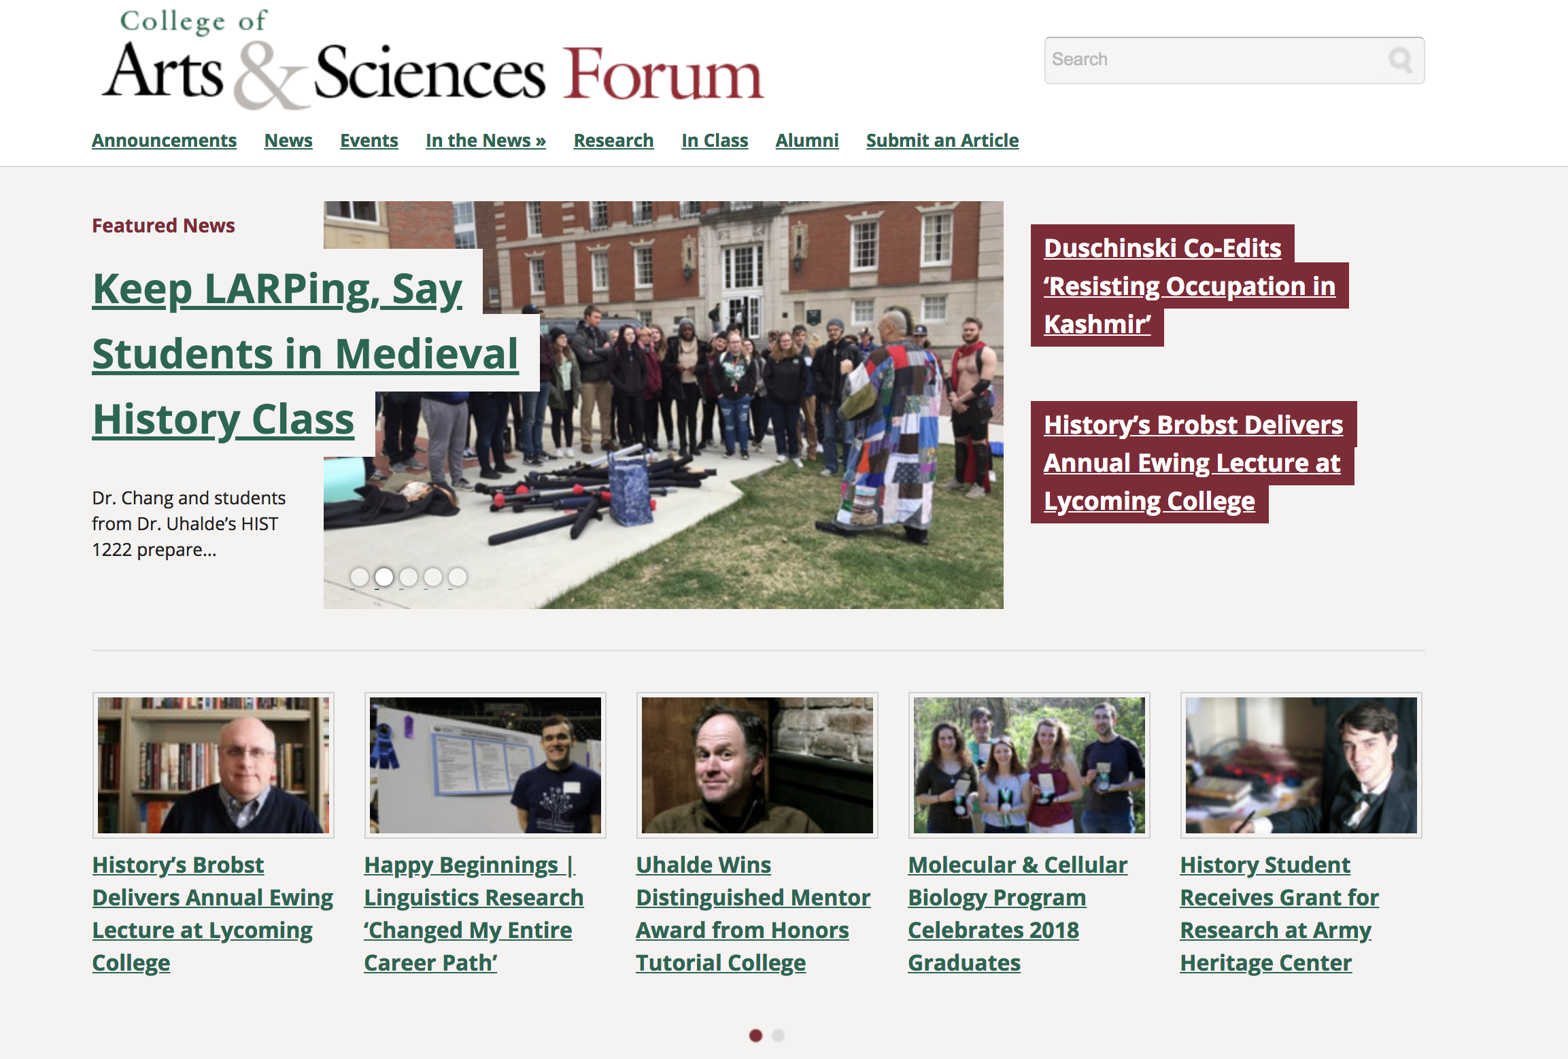Click the Uhalde portrait thumbnail

pos(757,765)
